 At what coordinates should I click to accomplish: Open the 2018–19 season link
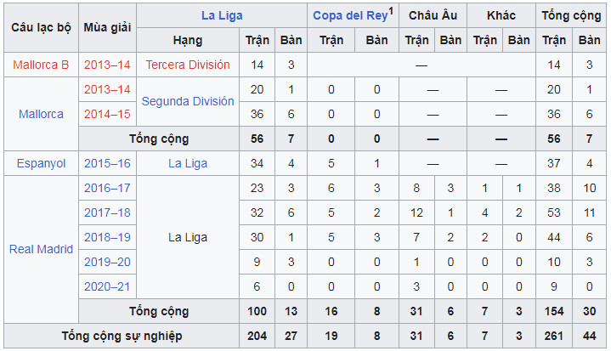pos(107,237)
